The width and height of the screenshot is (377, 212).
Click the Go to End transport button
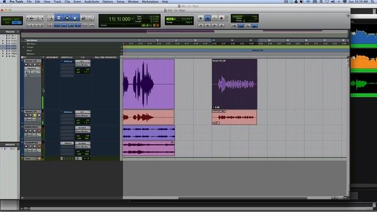tap(221, 25)
